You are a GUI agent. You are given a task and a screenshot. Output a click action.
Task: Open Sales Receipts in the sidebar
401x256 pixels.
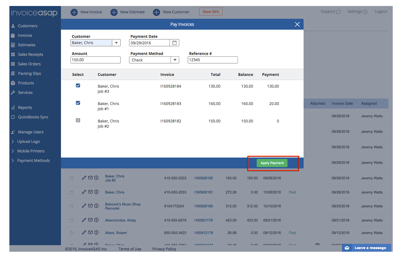(30, 54)
